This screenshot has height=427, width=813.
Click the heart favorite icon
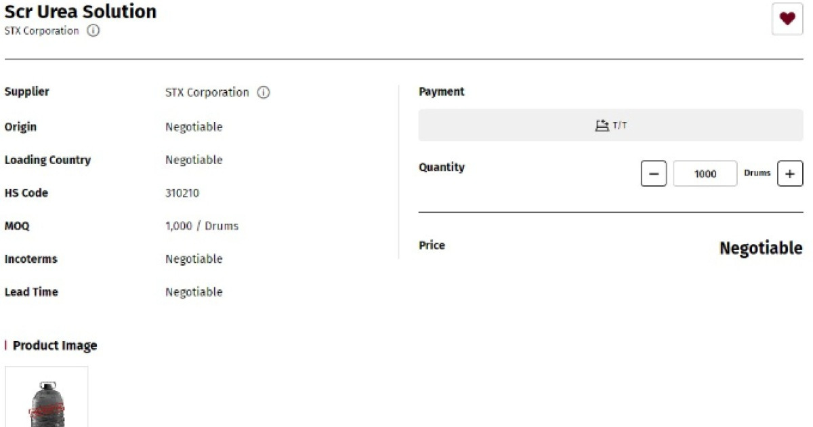tap(787, 19)
